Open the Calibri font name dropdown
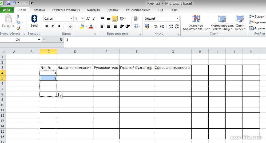The width and height of the screenshot is (266, 143). tap(71, 19)
